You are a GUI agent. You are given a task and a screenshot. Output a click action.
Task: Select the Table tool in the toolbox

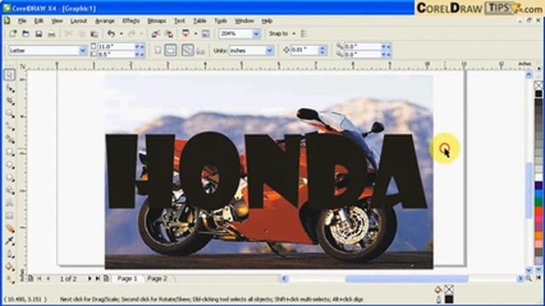pos(9,215)
